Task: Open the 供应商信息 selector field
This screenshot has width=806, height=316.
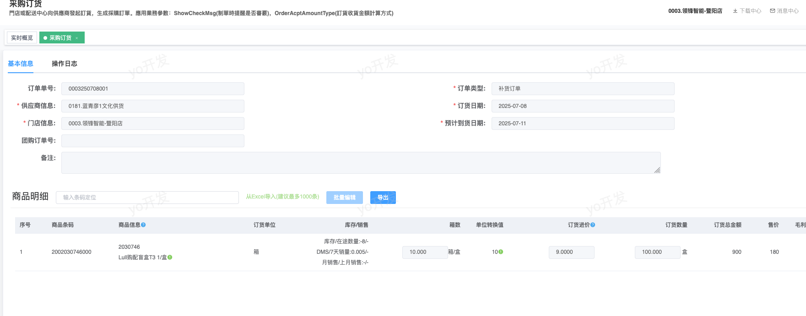Action: 152,106
